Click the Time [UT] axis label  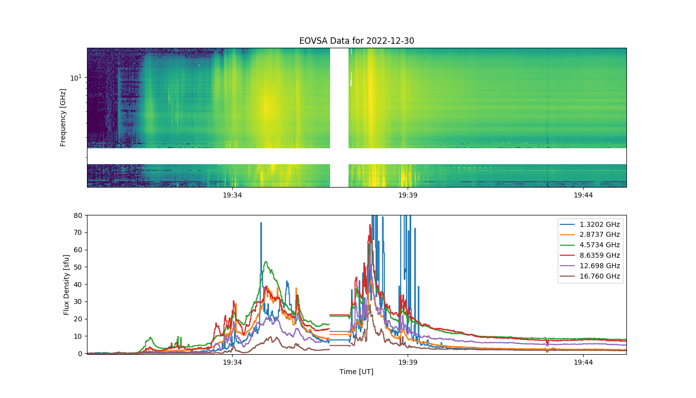(356, 372)
